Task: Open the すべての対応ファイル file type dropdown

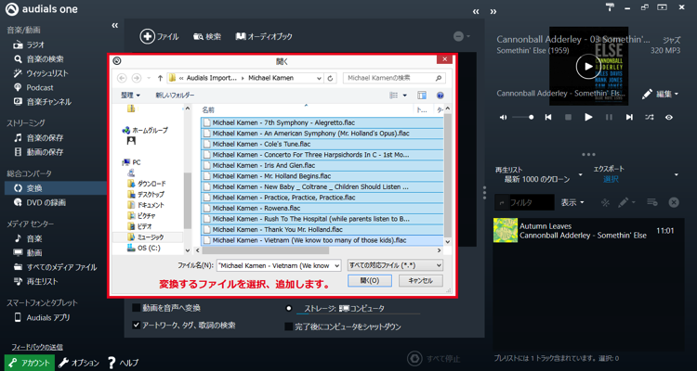Action: (x=395, y=265)
